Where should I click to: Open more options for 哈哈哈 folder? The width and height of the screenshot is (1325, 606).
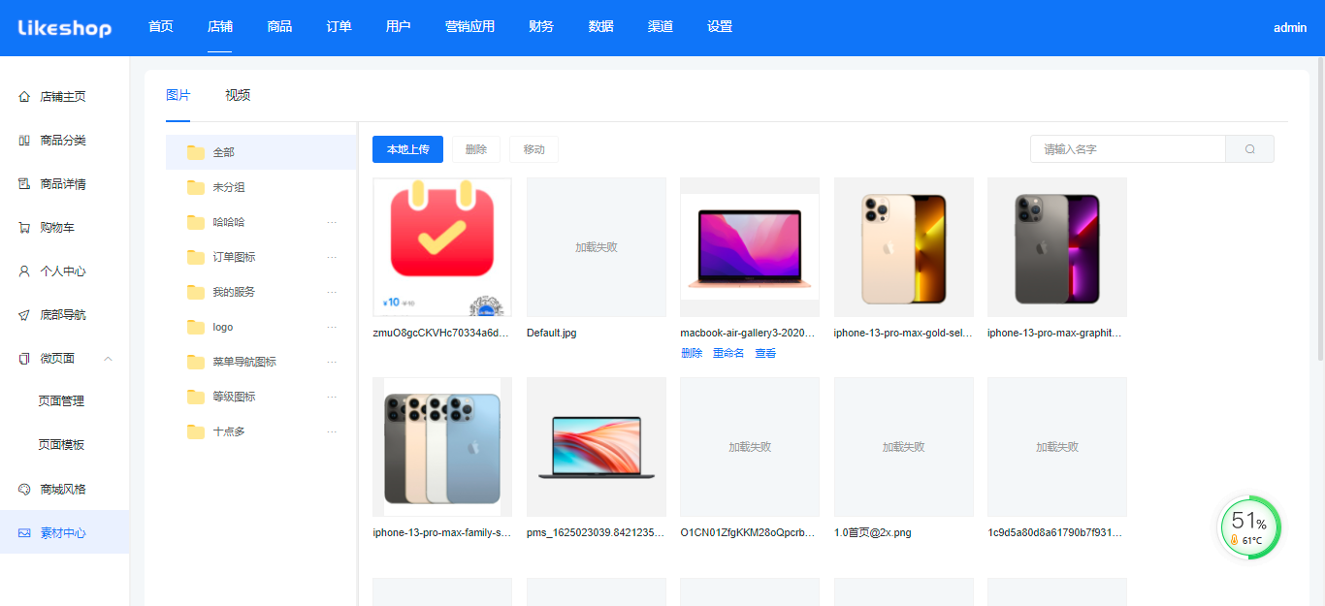[x=332, y=222]
